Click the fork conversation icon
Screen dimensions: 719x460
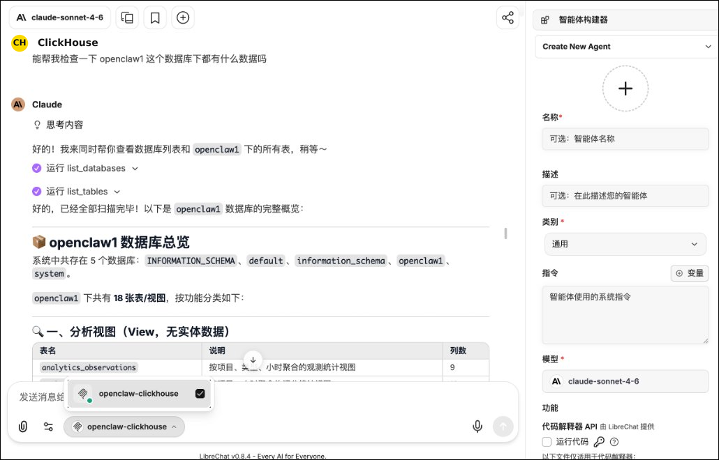click(127, 17)
